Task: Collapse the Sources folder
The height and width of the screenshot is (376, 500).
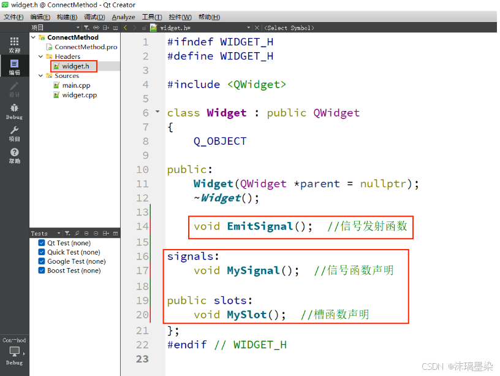Action: 40,75
